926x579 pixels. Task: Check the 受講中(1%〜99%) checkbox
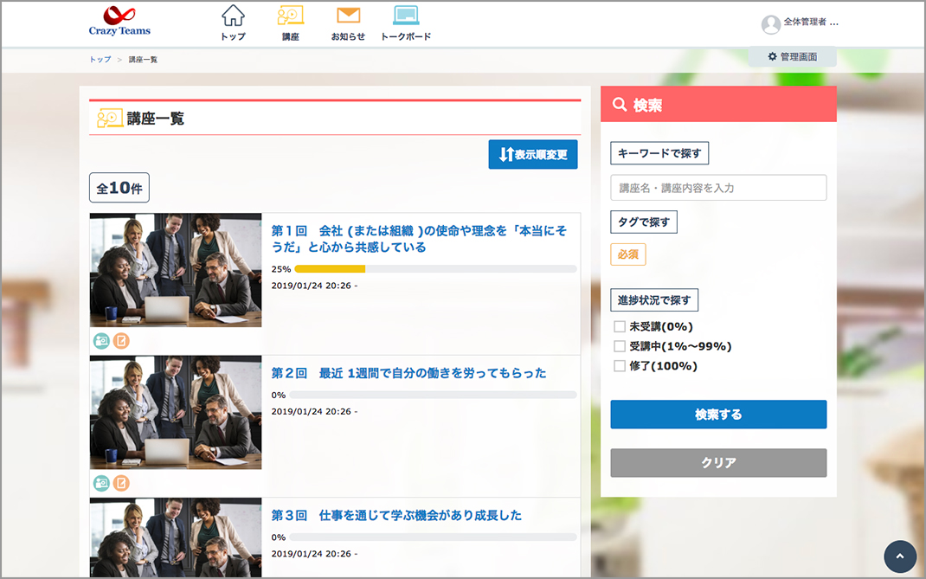click(x=620, y=346)
